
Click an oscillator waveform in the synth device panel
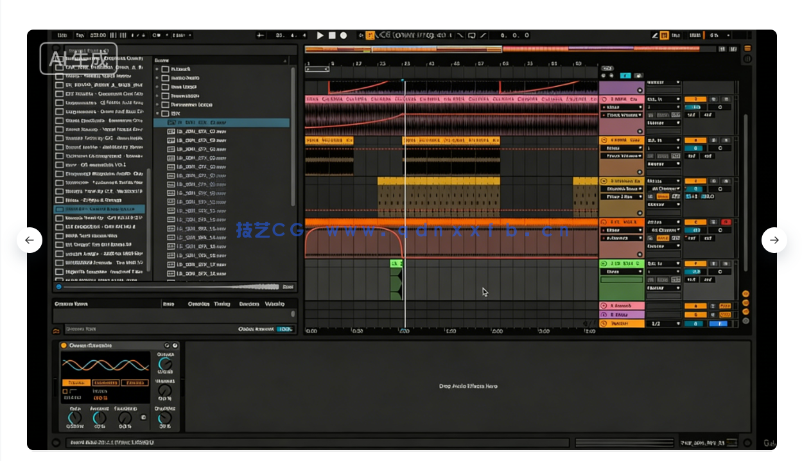(x=105, y=363)
